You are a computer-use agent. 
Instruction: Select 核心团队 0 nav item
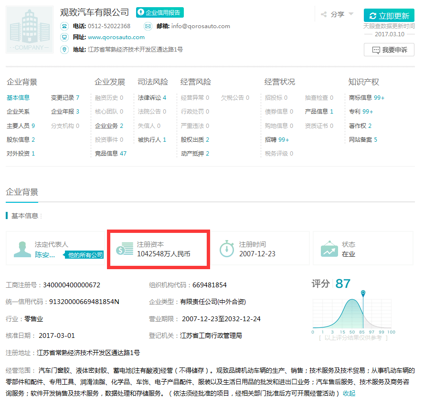click(x=109, y=111)
